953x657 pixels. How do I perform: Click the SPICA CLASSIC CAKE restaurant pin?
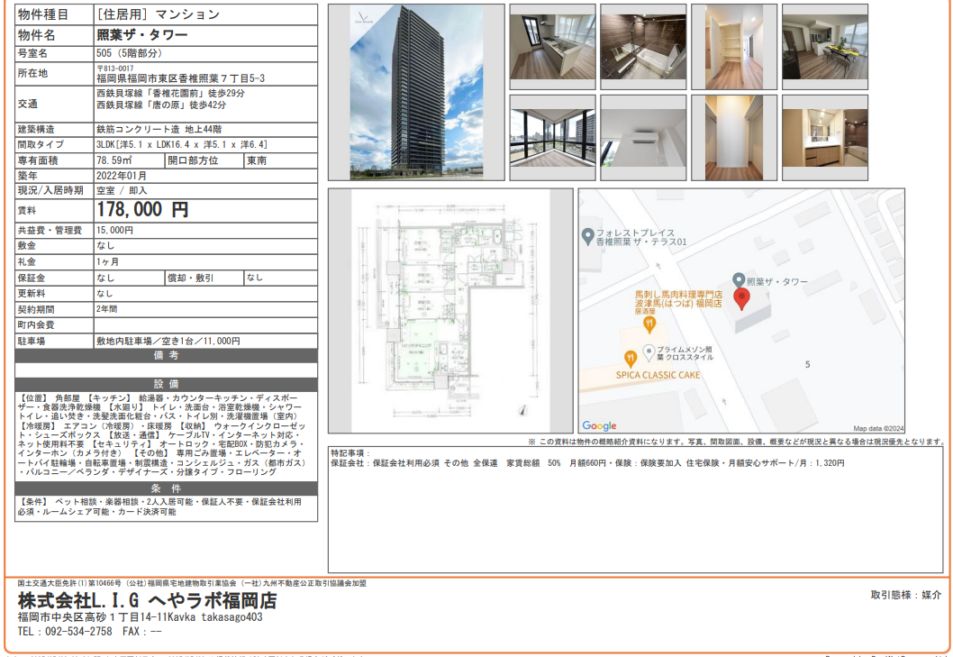pos(631,357)
